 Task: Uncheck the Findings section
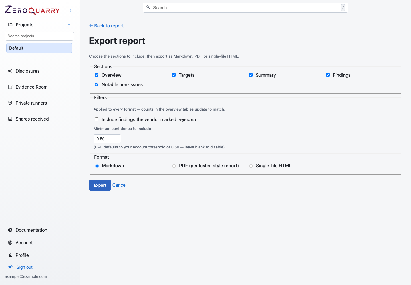pos(328,75)
